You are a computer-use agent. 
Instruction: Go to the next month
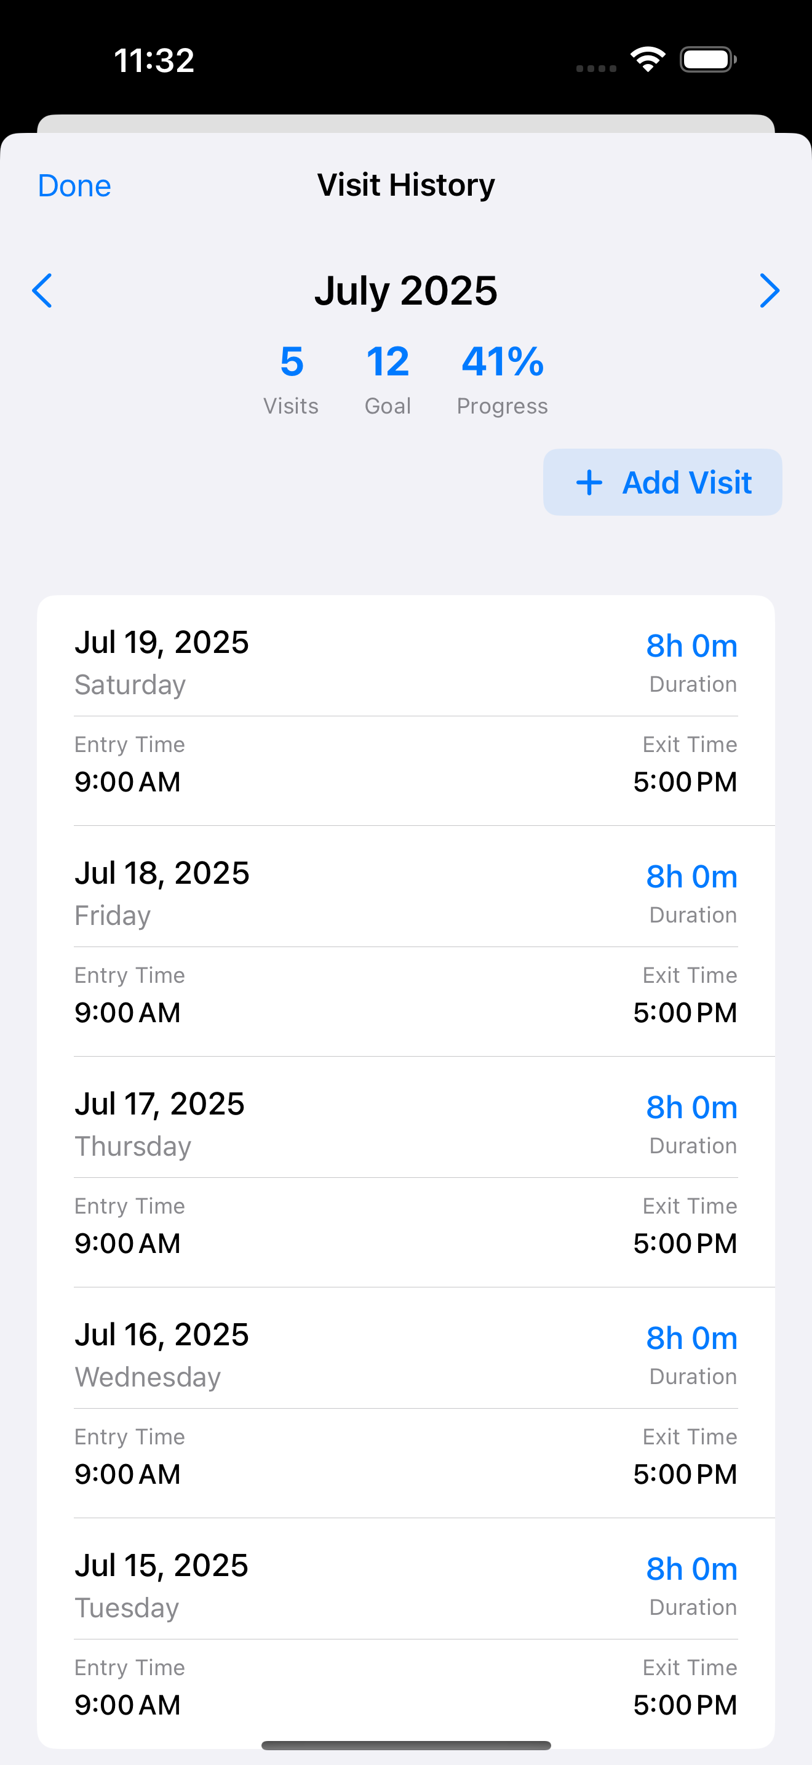769,290
